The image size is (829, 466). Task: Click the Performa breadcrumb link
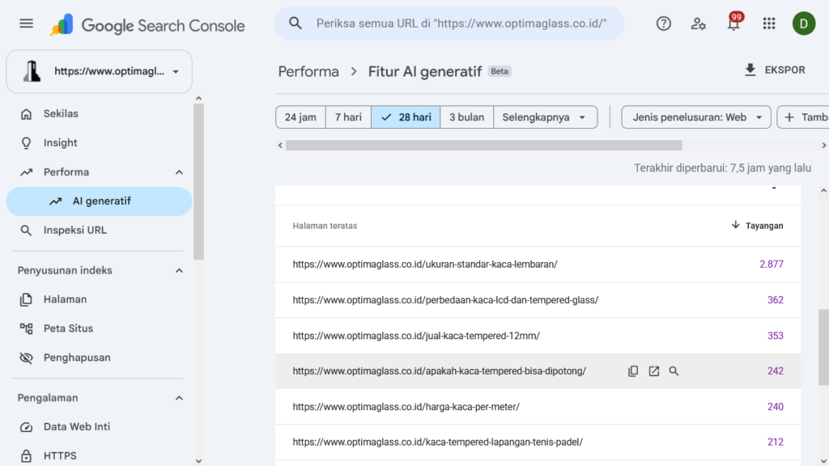(x=308, y=71)
